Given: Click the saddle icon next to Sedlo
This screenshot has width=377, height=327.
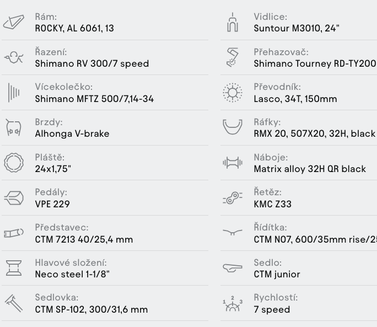Looking at the screenshot, I should 233,268.
